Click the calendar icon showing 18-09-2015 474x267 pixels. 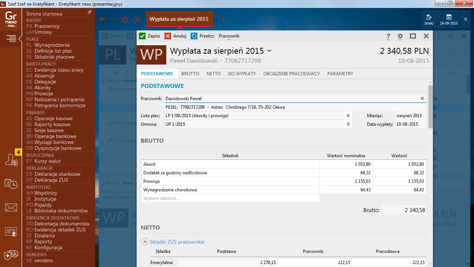pos(448,19)
